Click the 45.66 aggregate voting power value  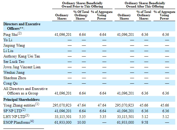[x=165, y=105]
